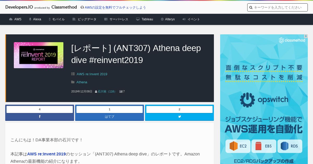The height and width of the screenshot is (164, 313).
Task: Click the EBS badge in the ad
Action: tap(264, 146)
